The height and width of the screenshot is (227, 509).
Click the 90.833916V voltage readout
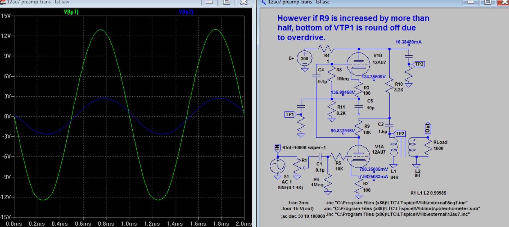click(343, 131)
